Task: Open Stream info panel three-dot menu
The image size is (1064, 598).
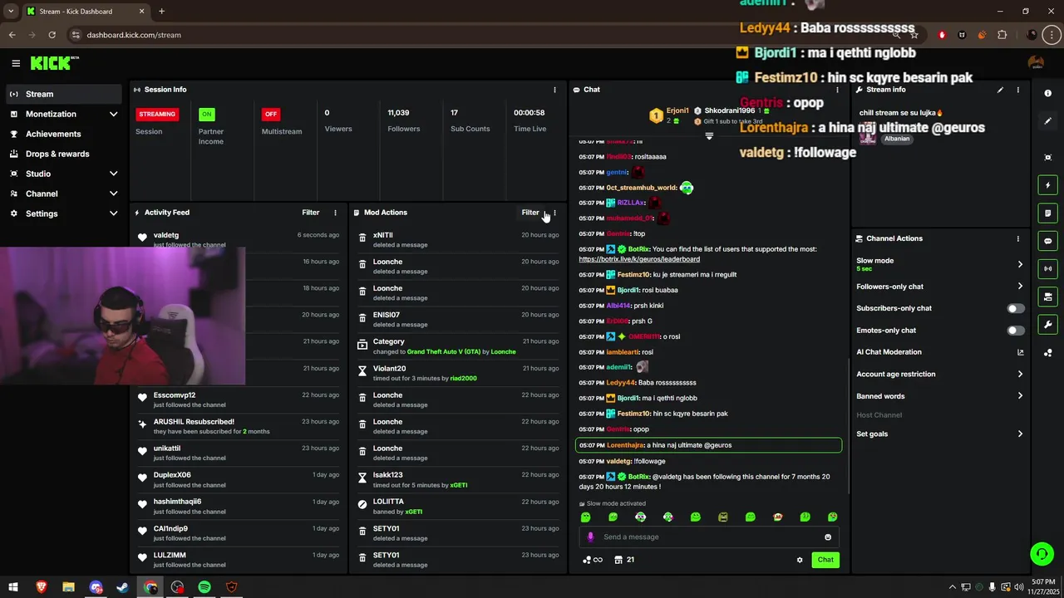Action: coord(1017,90)
